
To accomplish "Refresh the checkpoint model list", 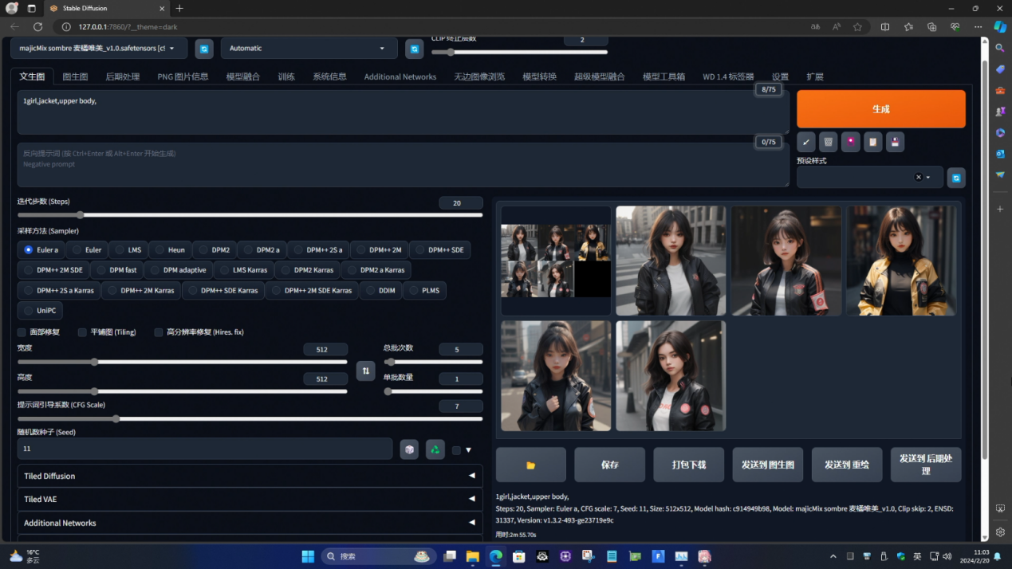I will pyautogui.click(x=204, y=49).
